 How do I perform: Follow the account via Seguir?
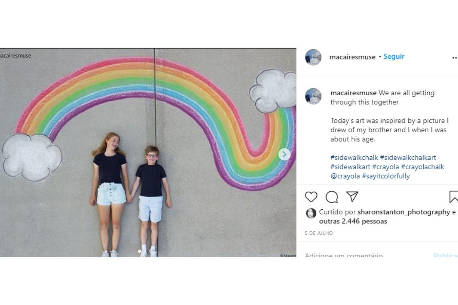point(394,56)
